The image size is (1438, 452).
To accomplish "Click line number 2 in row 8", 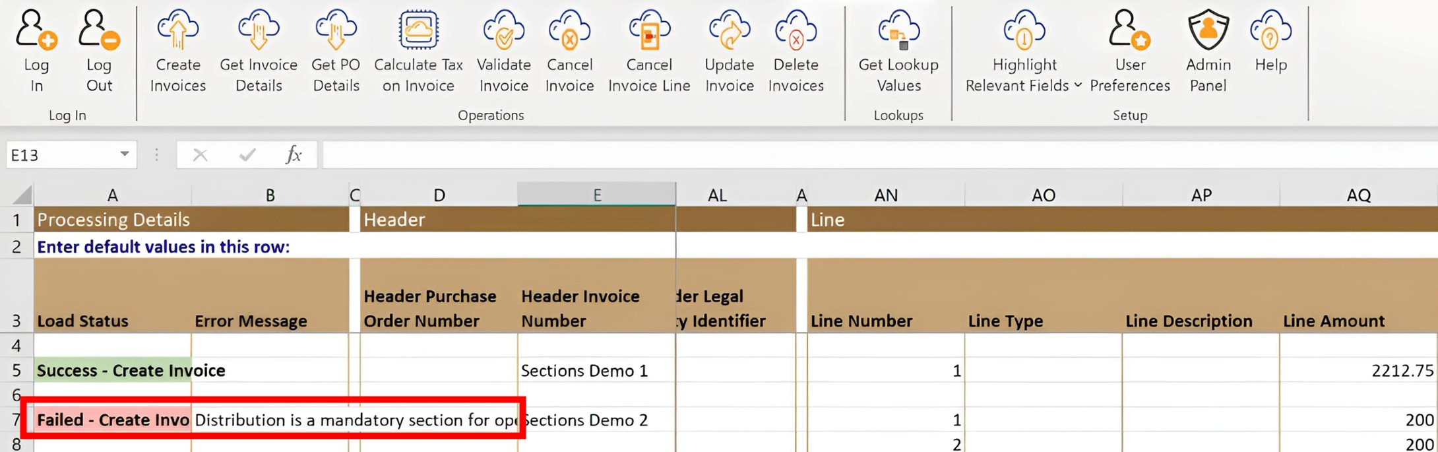I will click(x=886, y=443).
